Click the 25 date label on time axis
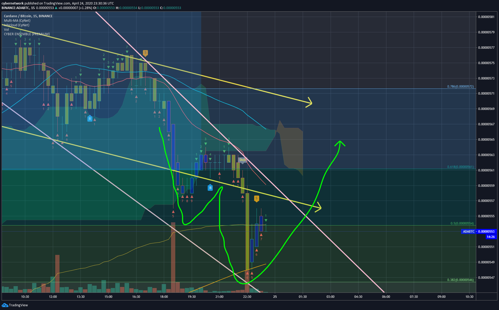The height and width of the screenshot is (310, 499). (x=275, y=297)
